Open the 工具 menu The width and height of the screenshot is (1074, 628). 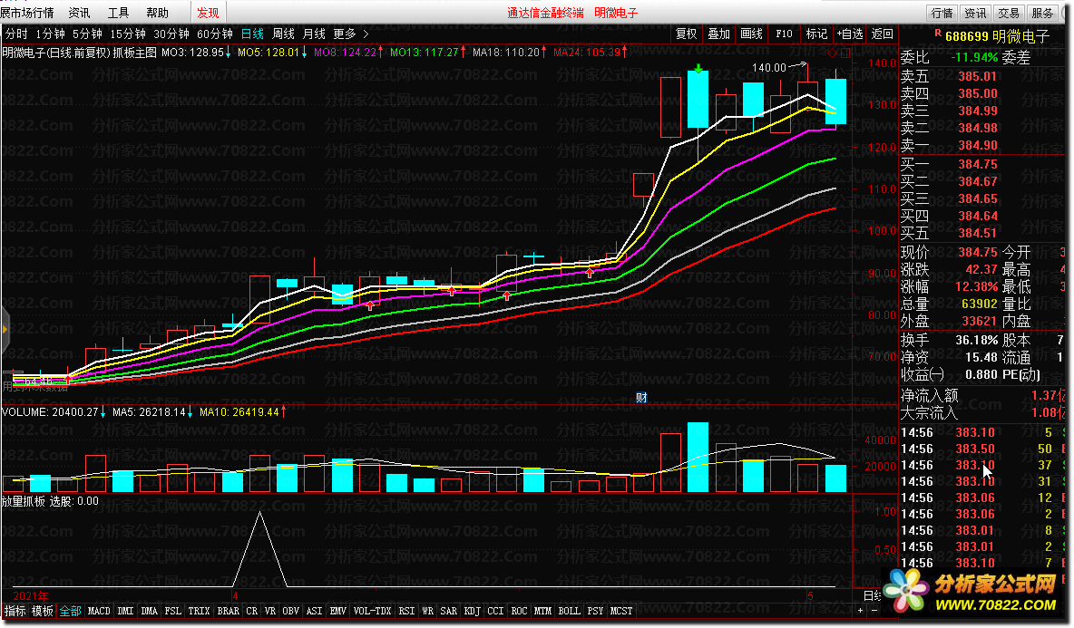point(118,13)
